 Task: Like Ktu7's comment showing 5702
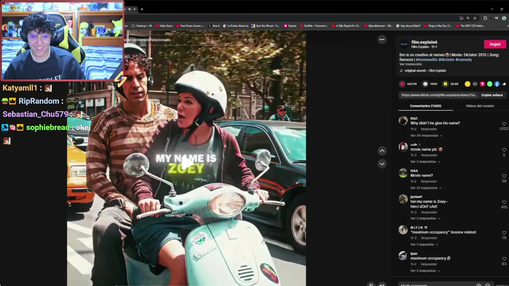504,124
